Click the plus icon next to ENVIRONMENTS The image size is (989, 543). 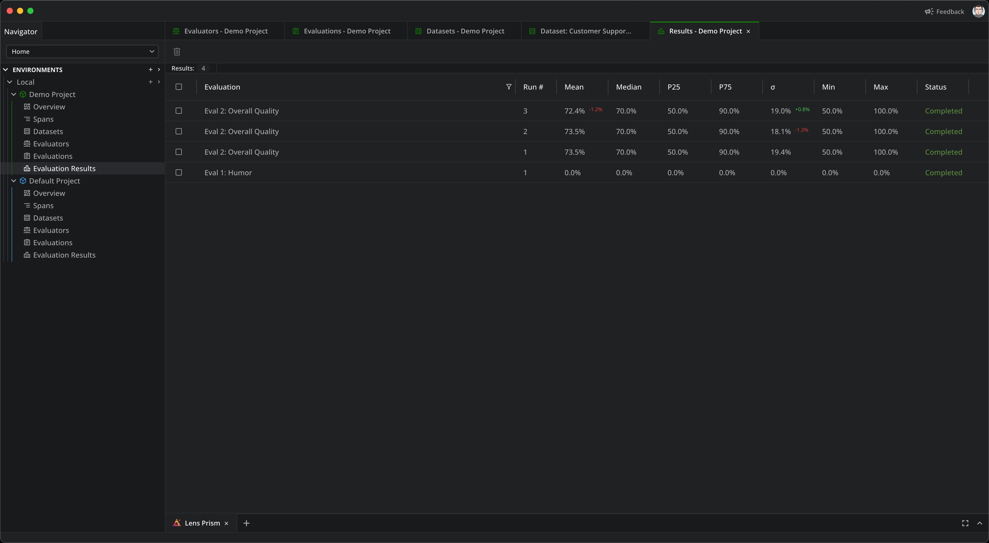tap(150, 69)
